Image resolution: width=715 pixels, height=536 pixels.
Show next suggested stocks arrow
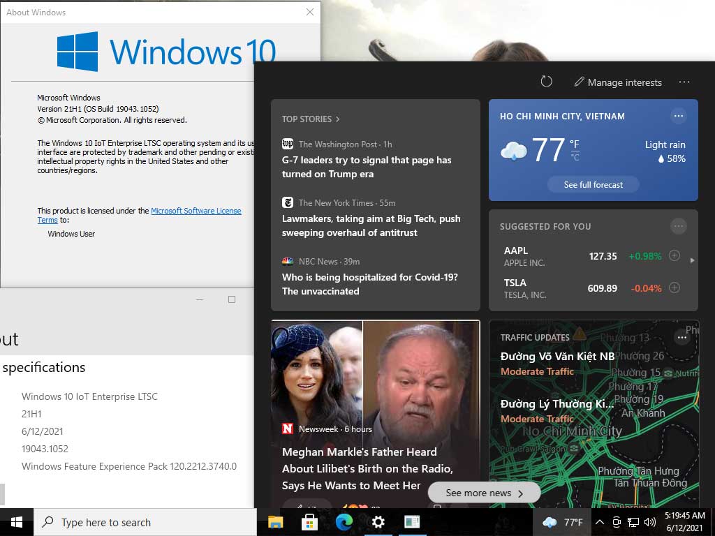[x=692, y=260]
